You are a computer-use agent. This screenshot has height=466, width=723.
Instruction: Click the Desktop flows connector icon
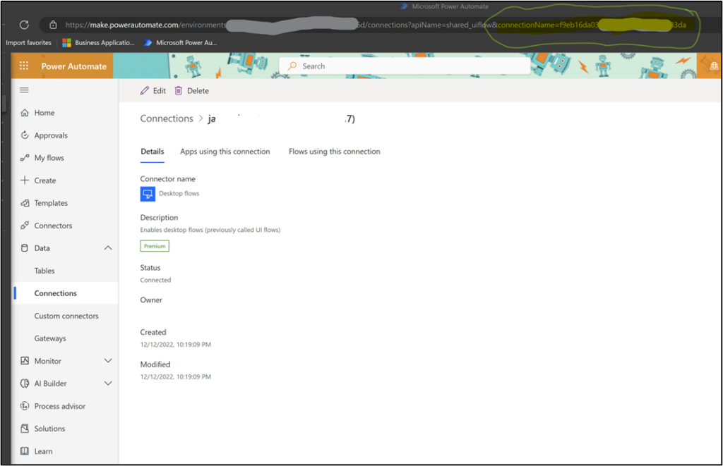[148, 194]
